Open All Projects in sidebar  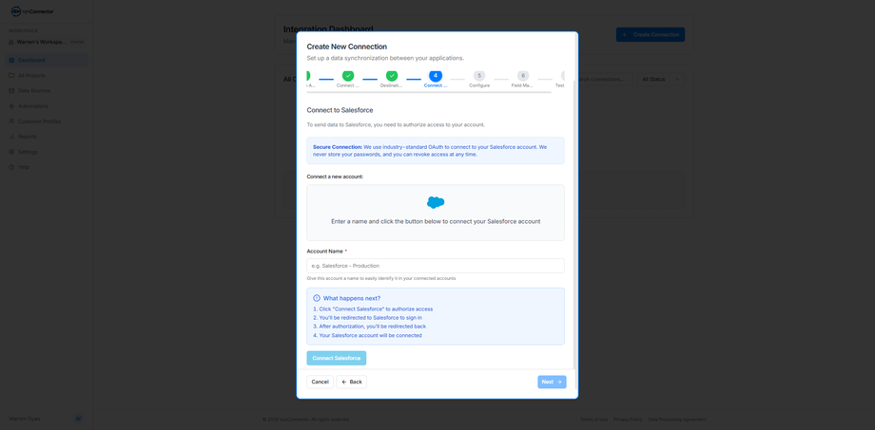(47, 75)
